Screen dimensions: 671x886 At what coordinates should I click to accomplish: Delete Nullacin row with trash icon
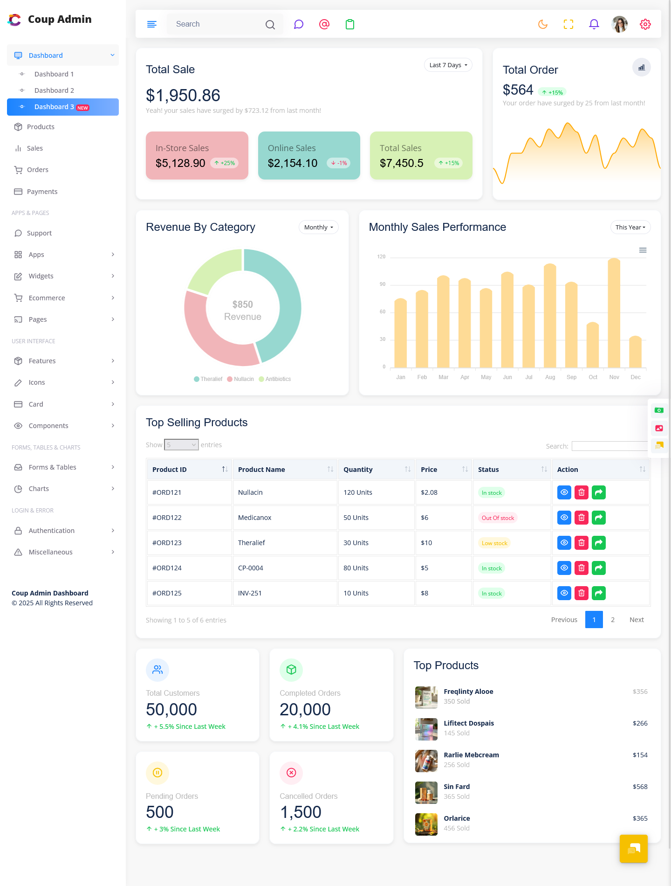[582, 492]
